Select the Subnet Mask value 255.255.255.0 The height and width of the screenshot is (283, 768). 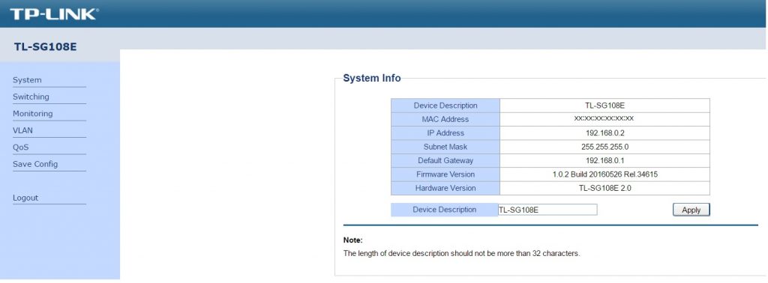604,147
